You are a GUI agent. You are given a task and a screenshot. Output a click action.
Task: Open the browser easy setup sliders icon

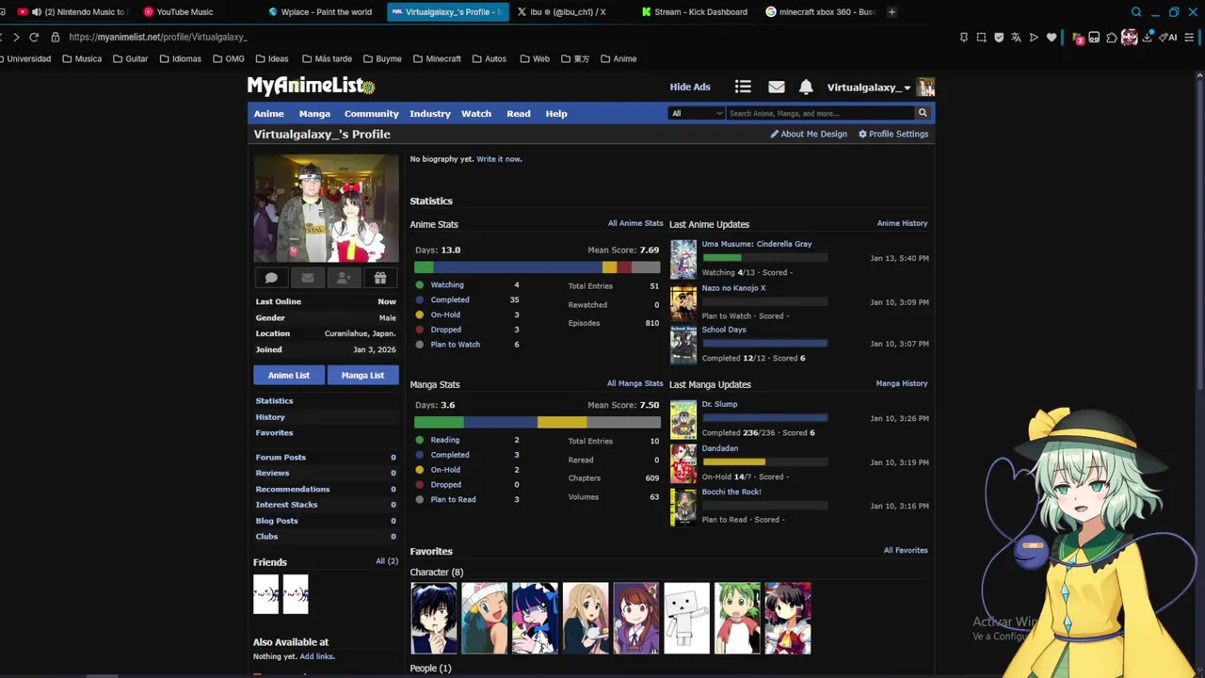point(1190,37)
